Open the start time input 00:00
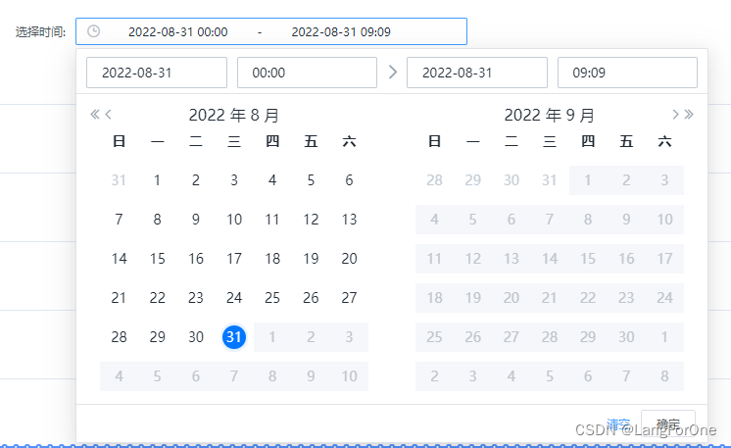This screenshot has height=448, width=731. tap(307, 73)
